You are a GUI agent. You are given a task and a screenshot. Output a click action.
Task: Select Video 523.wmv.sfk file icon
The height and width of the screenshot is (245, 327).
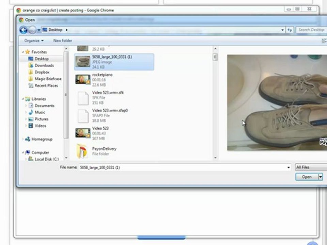83,98
